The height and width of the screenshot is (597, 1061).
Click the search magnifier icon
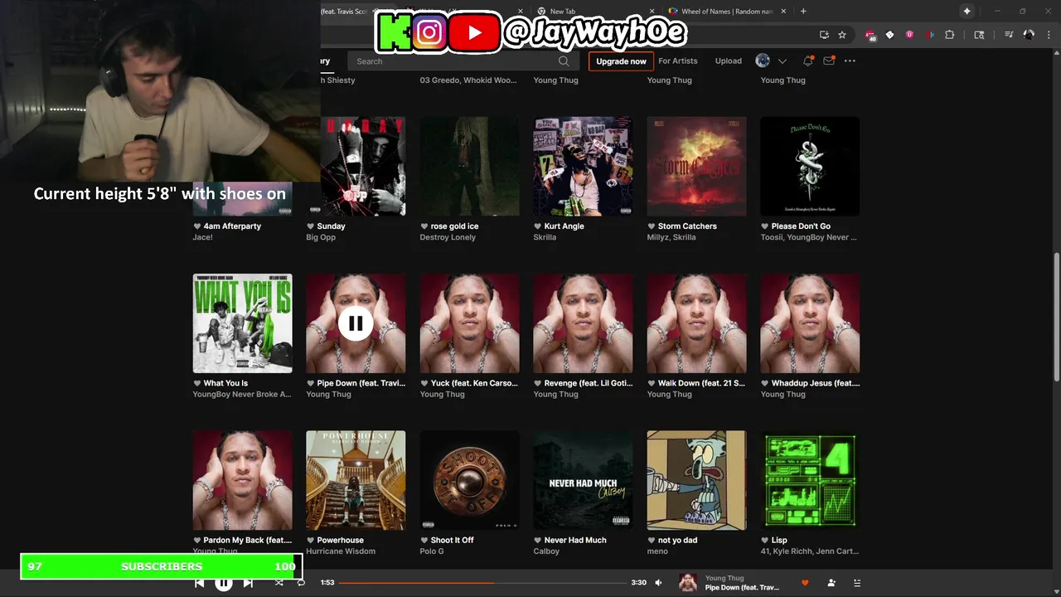coord(564,61)
